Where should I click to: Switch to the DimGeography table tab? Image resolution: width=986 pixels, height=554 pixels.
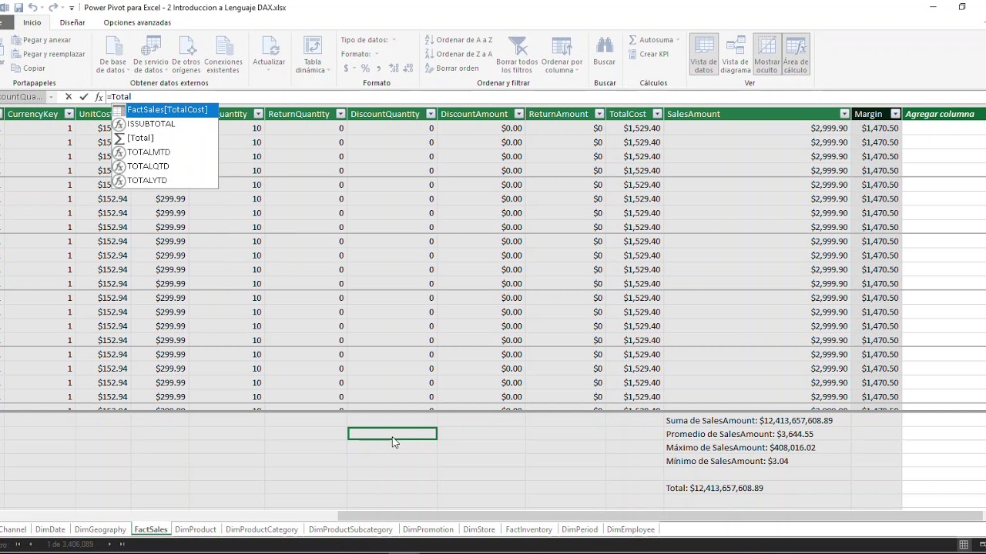100,529
